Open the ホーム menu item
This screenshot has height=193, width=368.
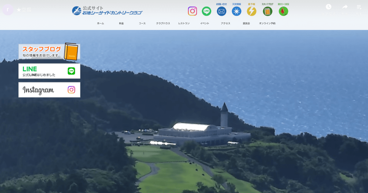(100, 23)
